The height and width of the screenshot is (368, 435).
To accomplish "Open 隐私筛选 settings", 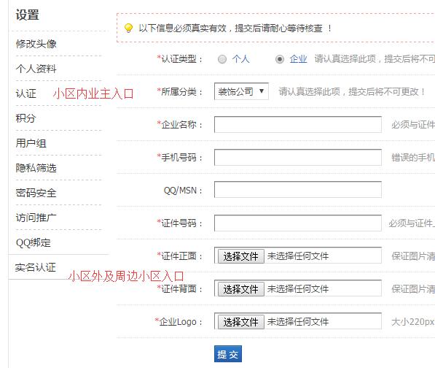I will point(36,168).
